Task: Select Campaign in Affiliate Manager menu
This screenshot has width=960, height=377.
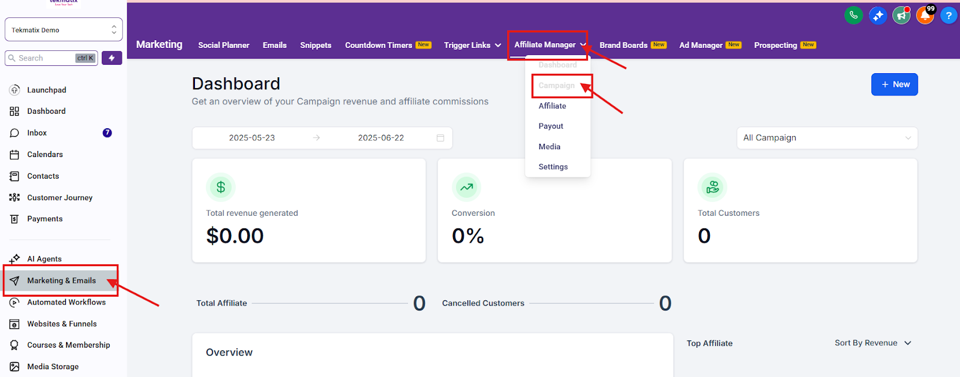Action: pyautogui.click(x=557, y=86)
